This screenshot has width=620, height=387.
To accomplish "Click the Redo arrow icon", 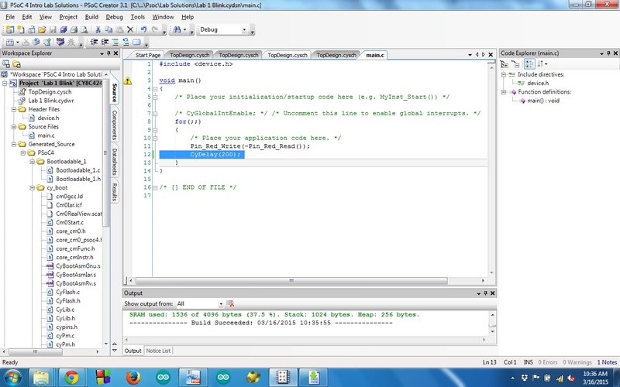I will pos(154,29).
